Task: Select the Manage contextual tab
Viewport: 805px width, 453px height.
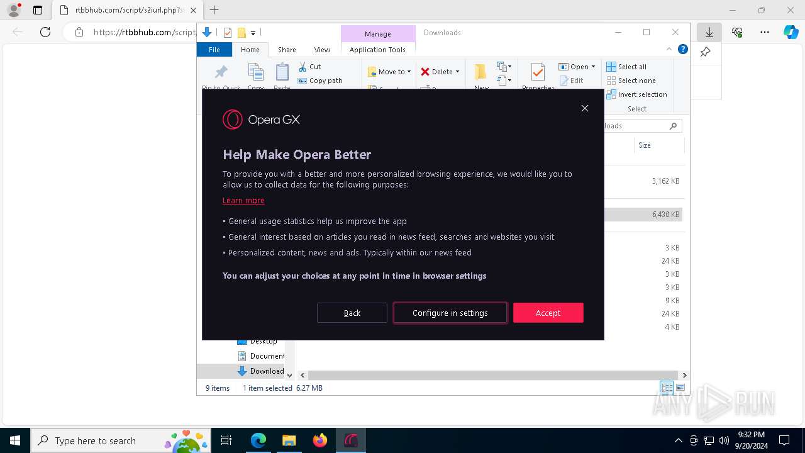Action: click(378, 34)
